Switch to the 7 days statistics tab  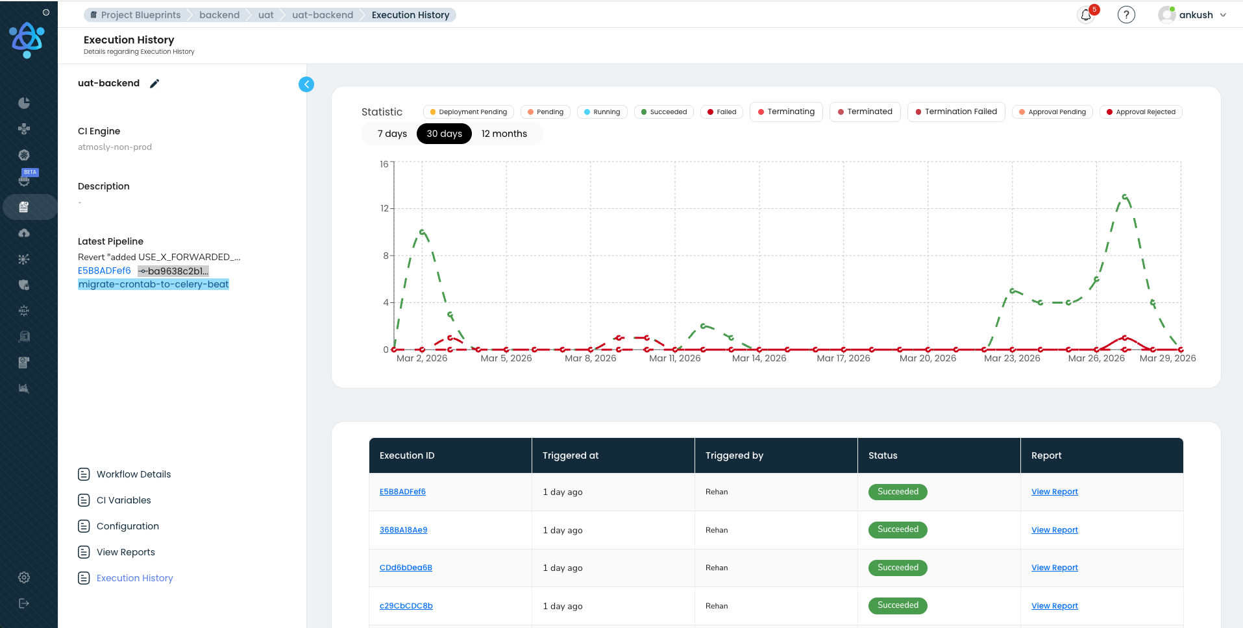click(392, 134)
